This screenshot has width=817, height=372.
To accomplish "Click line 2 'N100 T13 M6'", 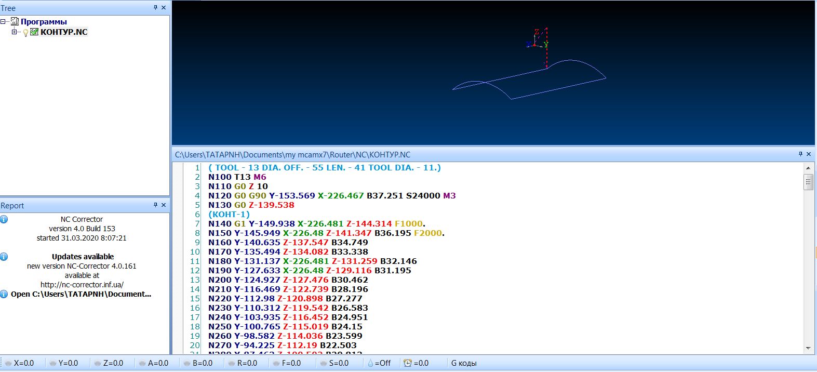I will 237,177.
